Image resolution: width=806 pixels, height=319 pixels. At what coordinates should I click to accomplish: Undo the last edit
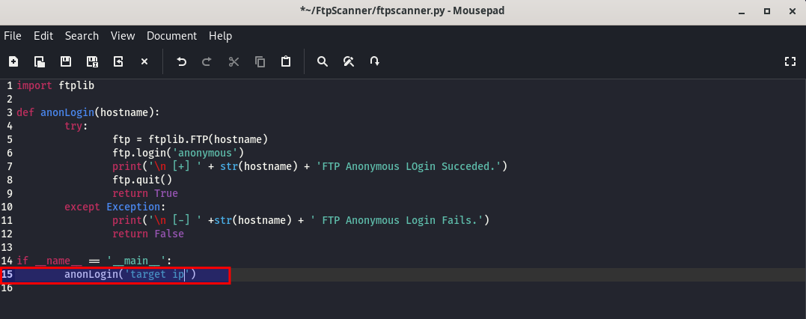coord(181,61)
